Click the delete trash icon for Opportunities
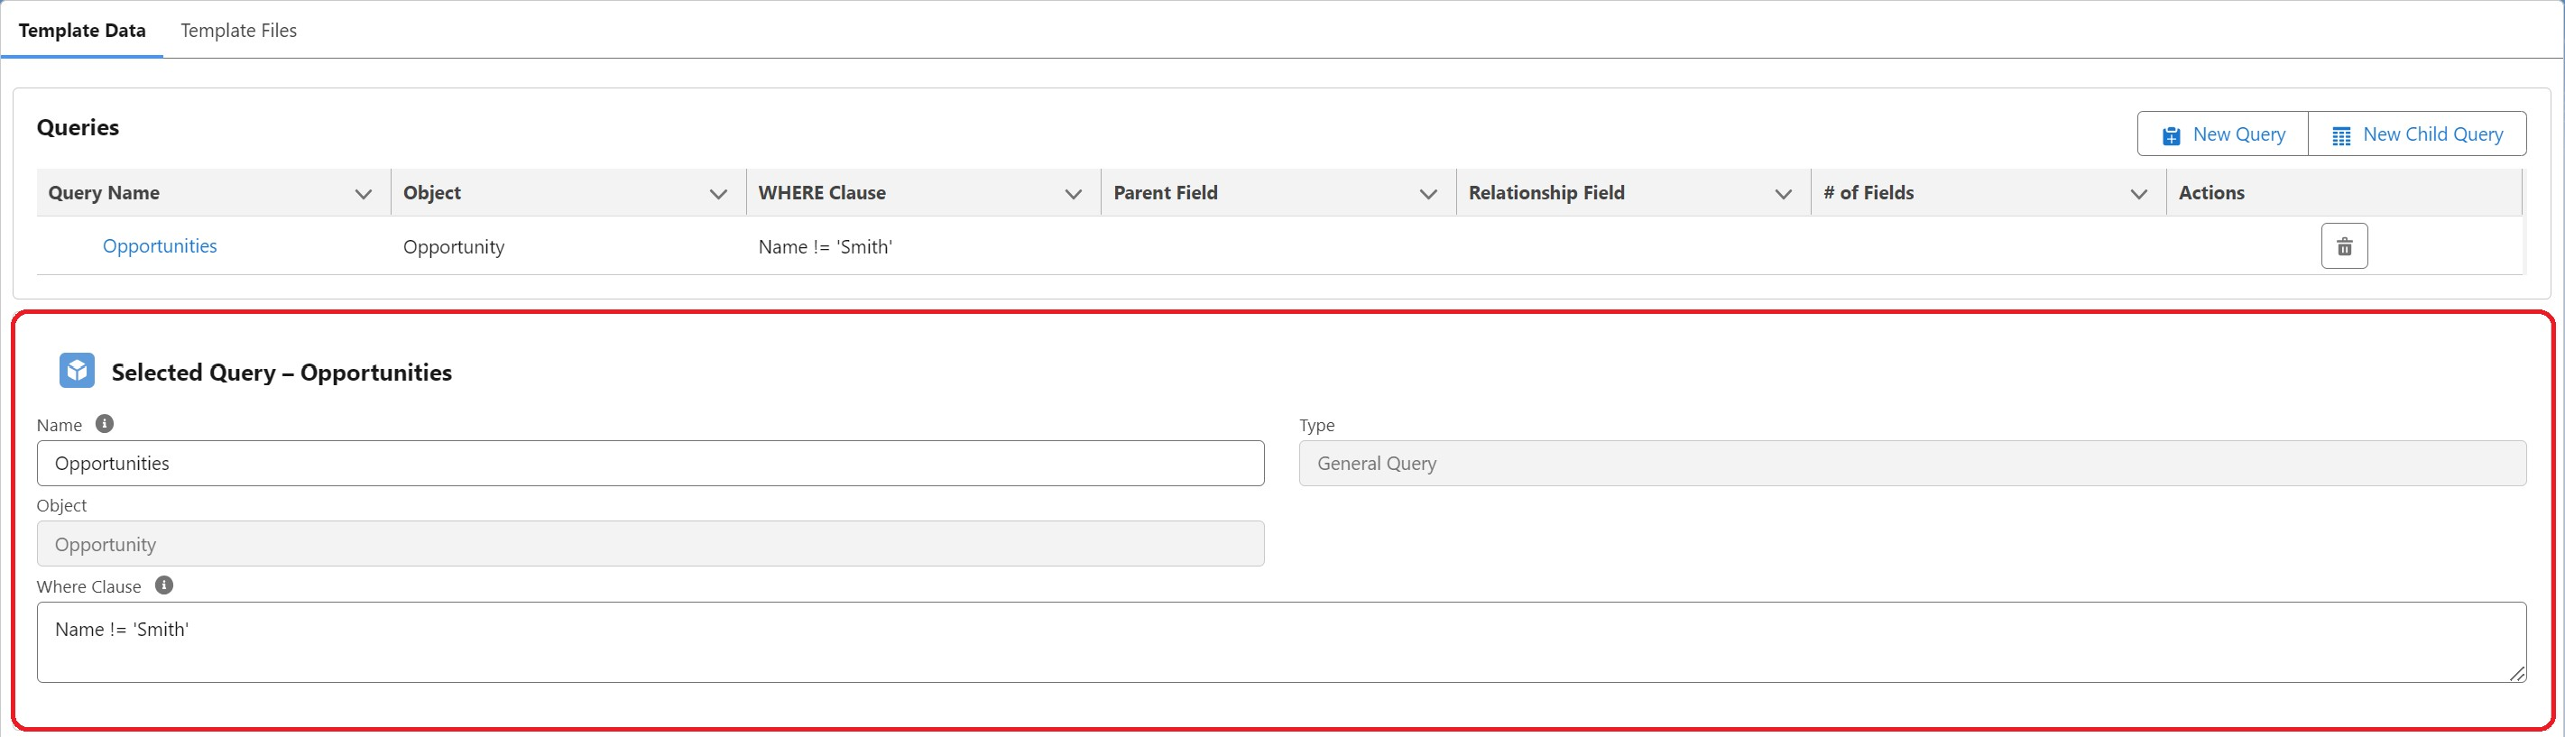The height and width of the screenshot is (737, 2565). [x=2344, y=246]
